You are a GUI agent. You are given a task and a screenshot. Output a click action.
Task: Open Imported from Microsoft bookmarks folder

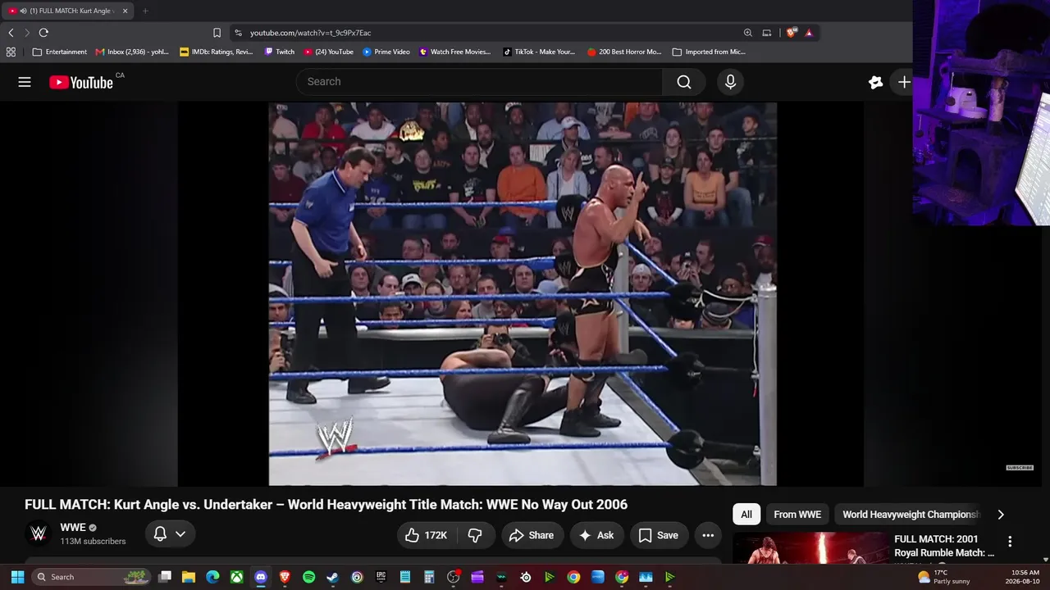[709, 52]
